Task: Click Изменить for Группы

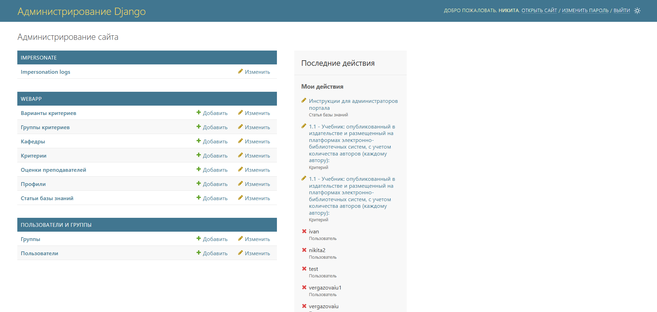Action: 254,239
